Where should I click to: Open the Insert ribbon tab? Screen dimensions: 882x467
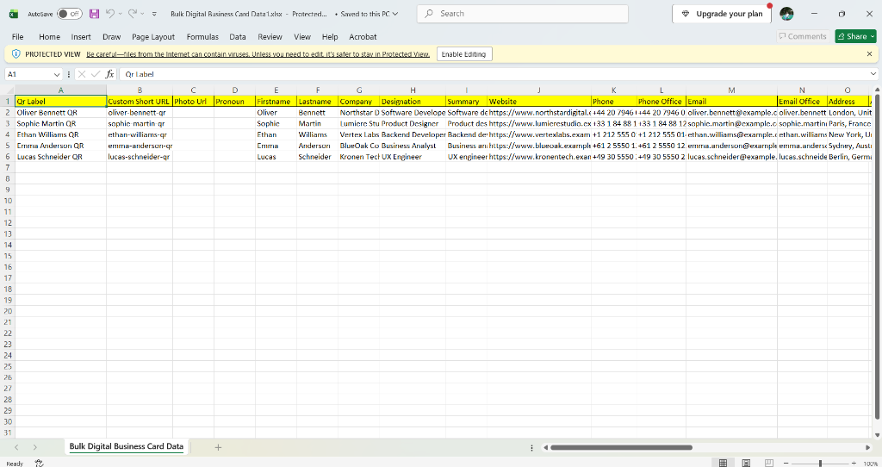81,36
